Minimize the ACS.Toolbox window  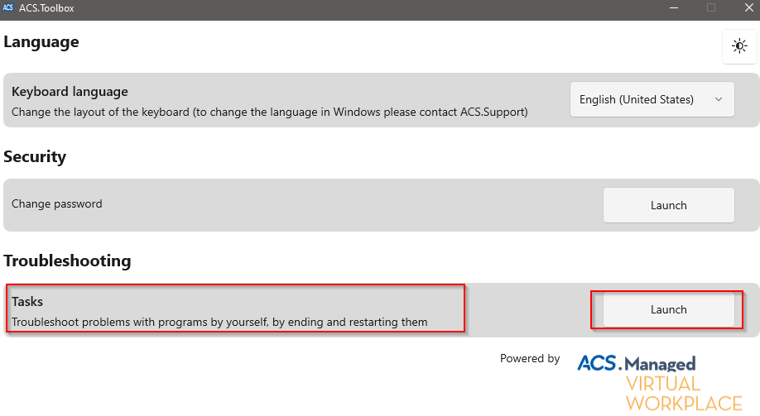click(671, 7)
